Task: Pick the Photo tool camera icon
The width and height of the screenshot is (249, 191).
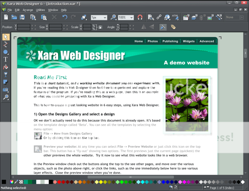Action: click(x=6, y=90)
